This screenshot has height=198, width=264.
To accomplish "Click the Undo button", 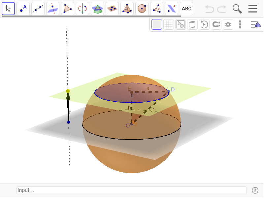I will click(x=210, y=9).
